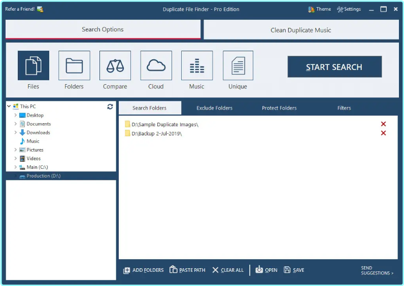Choose the Compare scales icon

(x=115, y=65)
